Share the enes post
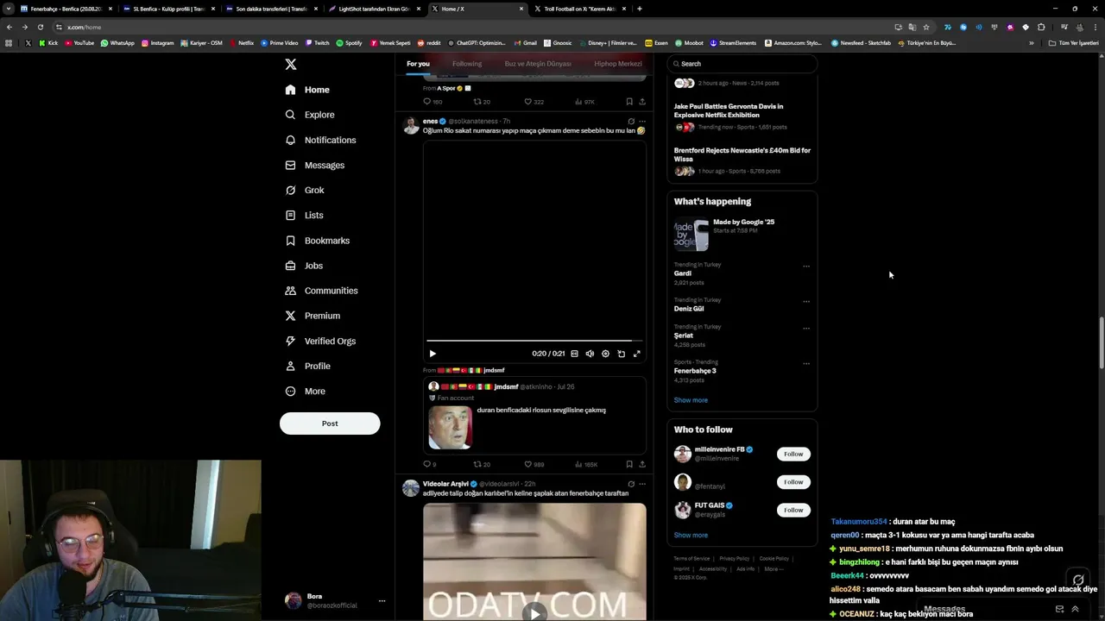The image size is (1105, 621). [641, 464]
